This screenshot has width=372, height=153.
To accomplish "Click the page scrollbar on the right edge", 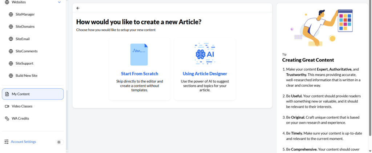I will tap(369, 69).
